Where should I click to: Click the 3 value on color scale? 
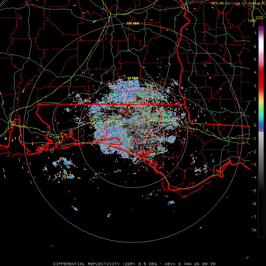(x=255, y=86)
